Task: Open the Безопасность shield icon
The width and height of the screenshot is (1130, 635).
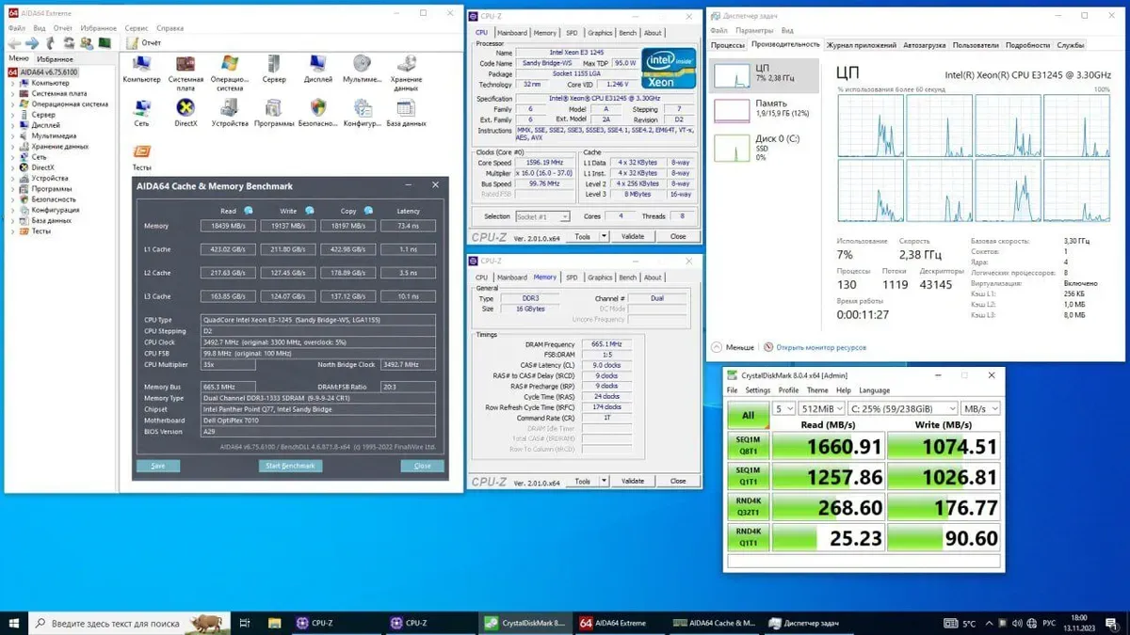Action: click(317, 108)
